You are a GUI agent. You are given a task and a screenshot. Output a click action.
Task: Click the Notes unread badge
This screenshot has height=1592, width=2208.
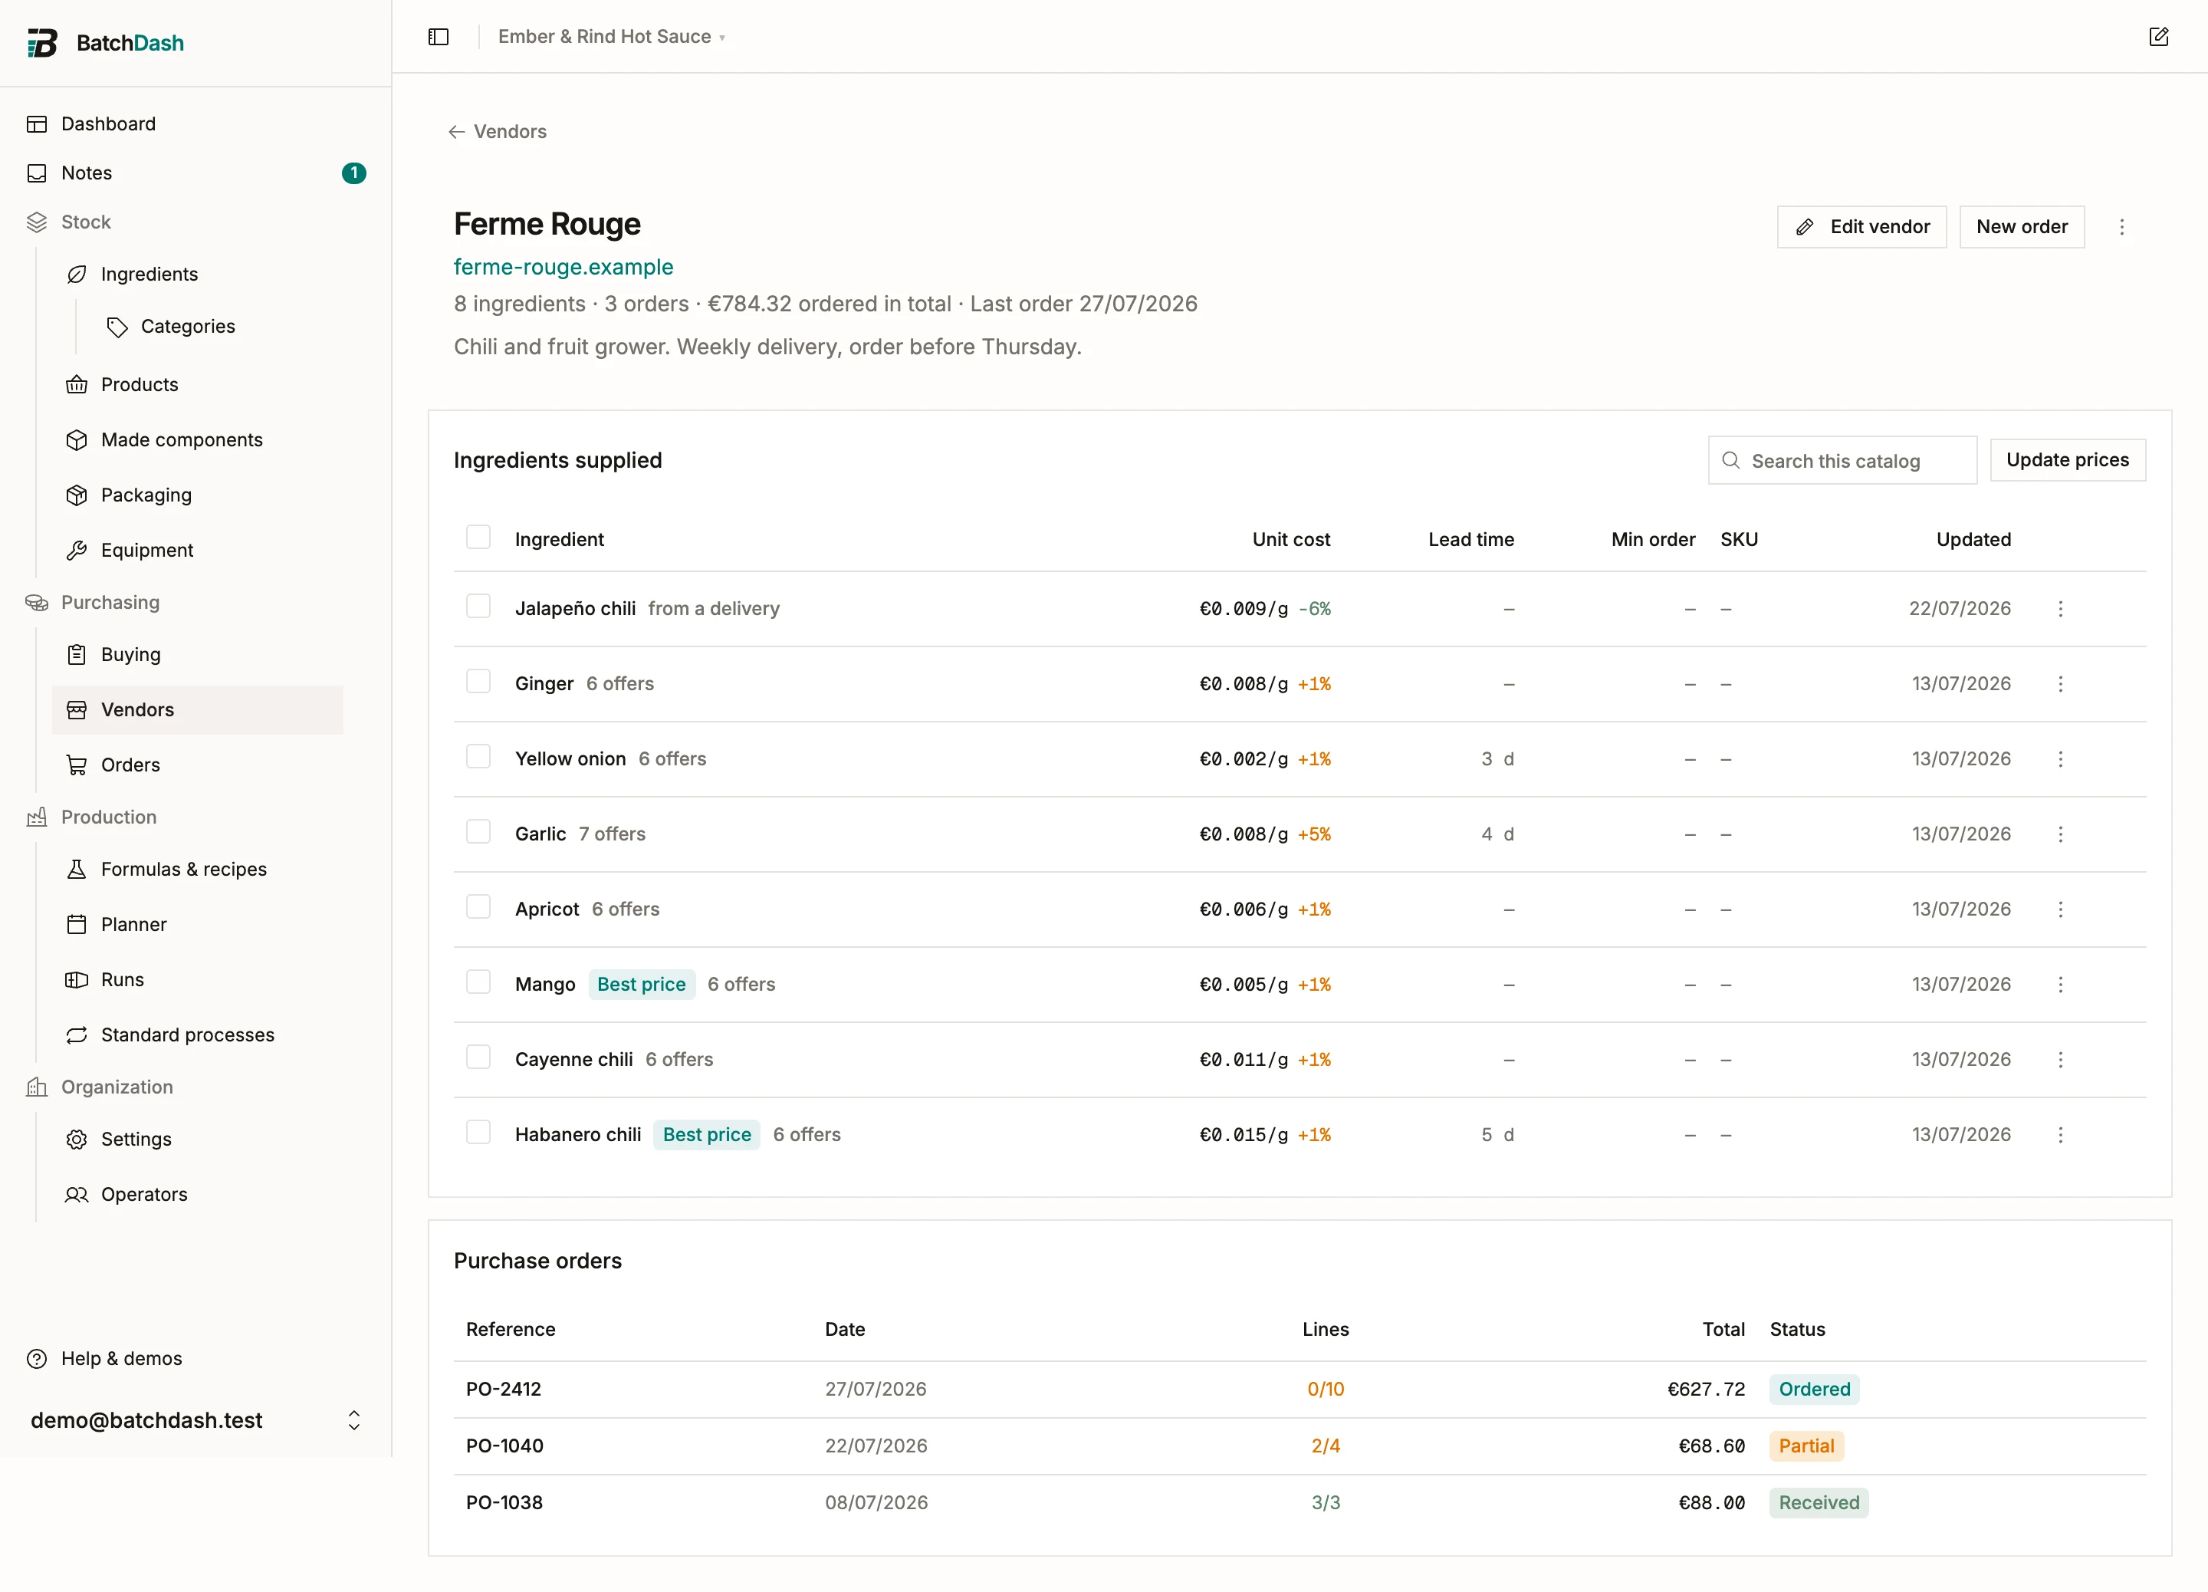[x=354, y=173]
